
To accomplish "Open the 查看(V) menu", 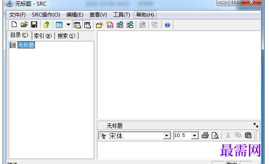I will pos(98,15).
